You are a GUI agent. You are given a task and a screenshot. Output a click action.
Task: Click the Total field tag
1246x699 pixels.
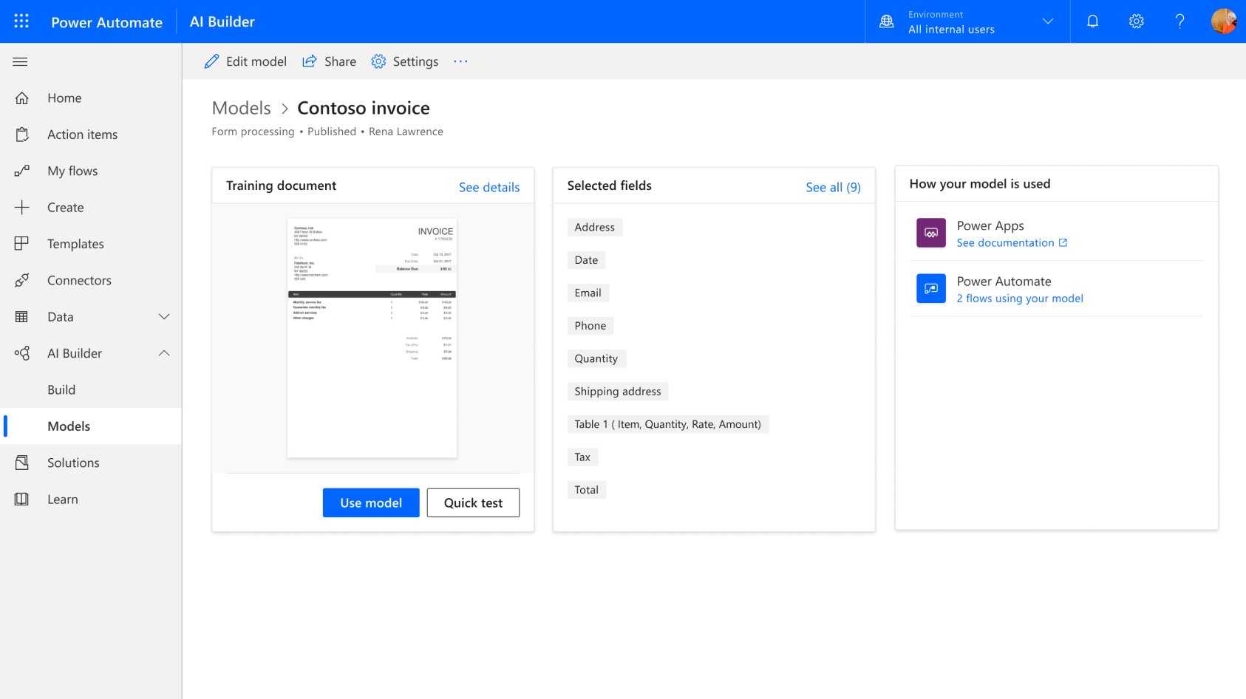pyautogui.click(x=587, y=490)
